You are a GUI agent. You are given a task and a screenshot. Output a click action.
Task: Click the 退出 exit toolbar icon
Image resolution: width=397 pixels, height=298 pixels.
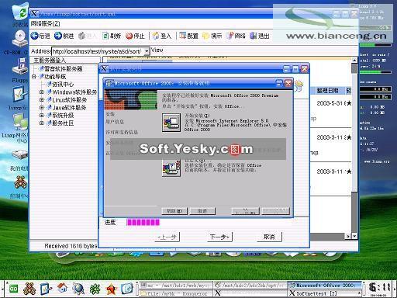[254, 36]
